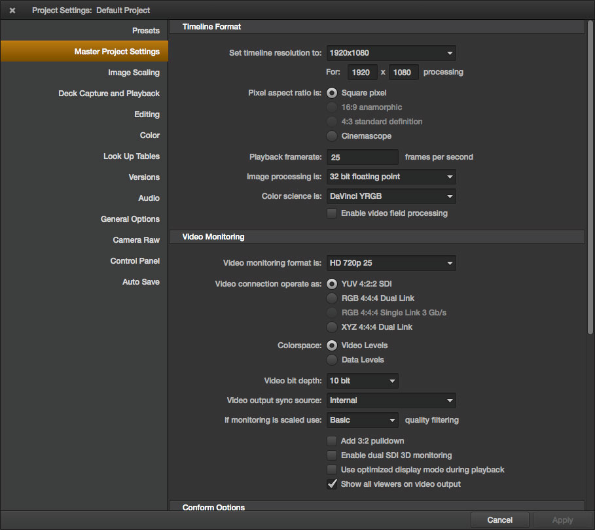The width and height of the screenshot is (595, 530).
Task: Click the Cancel button
Action: [499, 520]
